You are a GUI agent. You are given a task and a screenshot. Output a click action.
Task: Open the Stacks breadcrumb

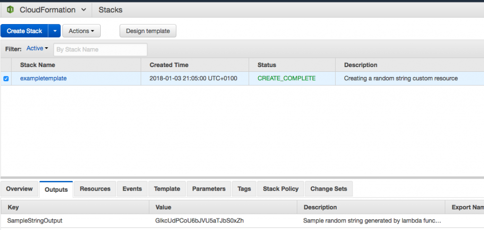click(x=111, y=10)
